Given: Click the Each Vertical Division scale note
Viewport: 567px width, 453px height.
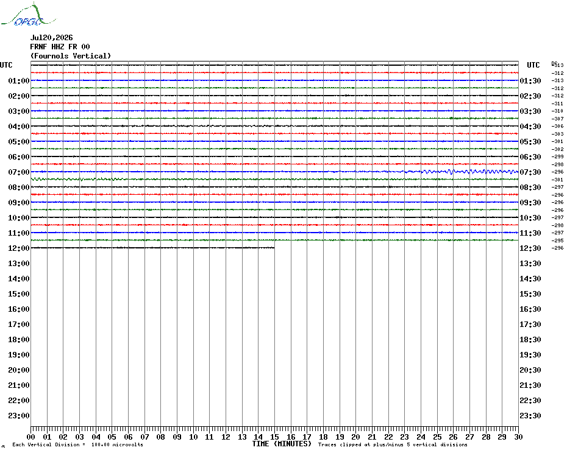Looking at the screenshot, I should coord(78,444).
